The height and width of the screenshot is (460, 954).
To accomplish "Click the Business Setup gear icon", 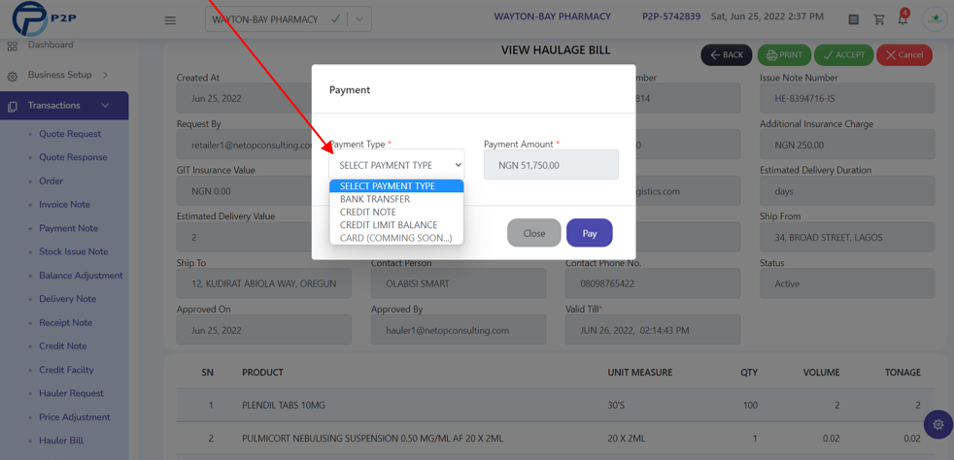I will (13, 77).
